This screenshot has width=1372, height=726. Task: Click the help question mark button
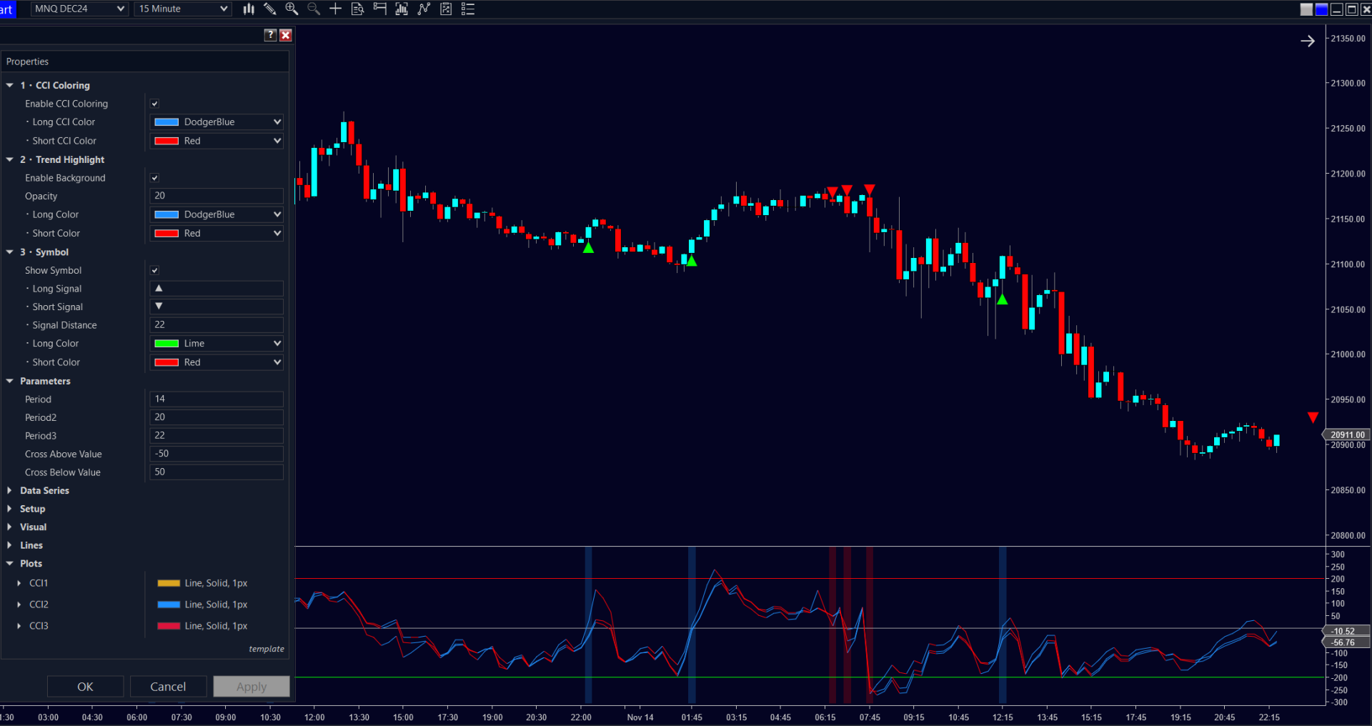point(270,35)
